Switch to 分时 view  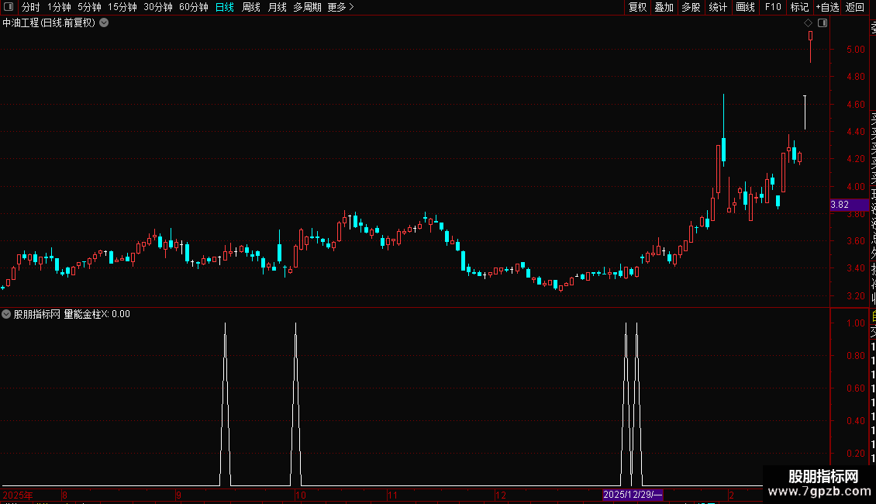pyautogui.click(x=31, y=7)
